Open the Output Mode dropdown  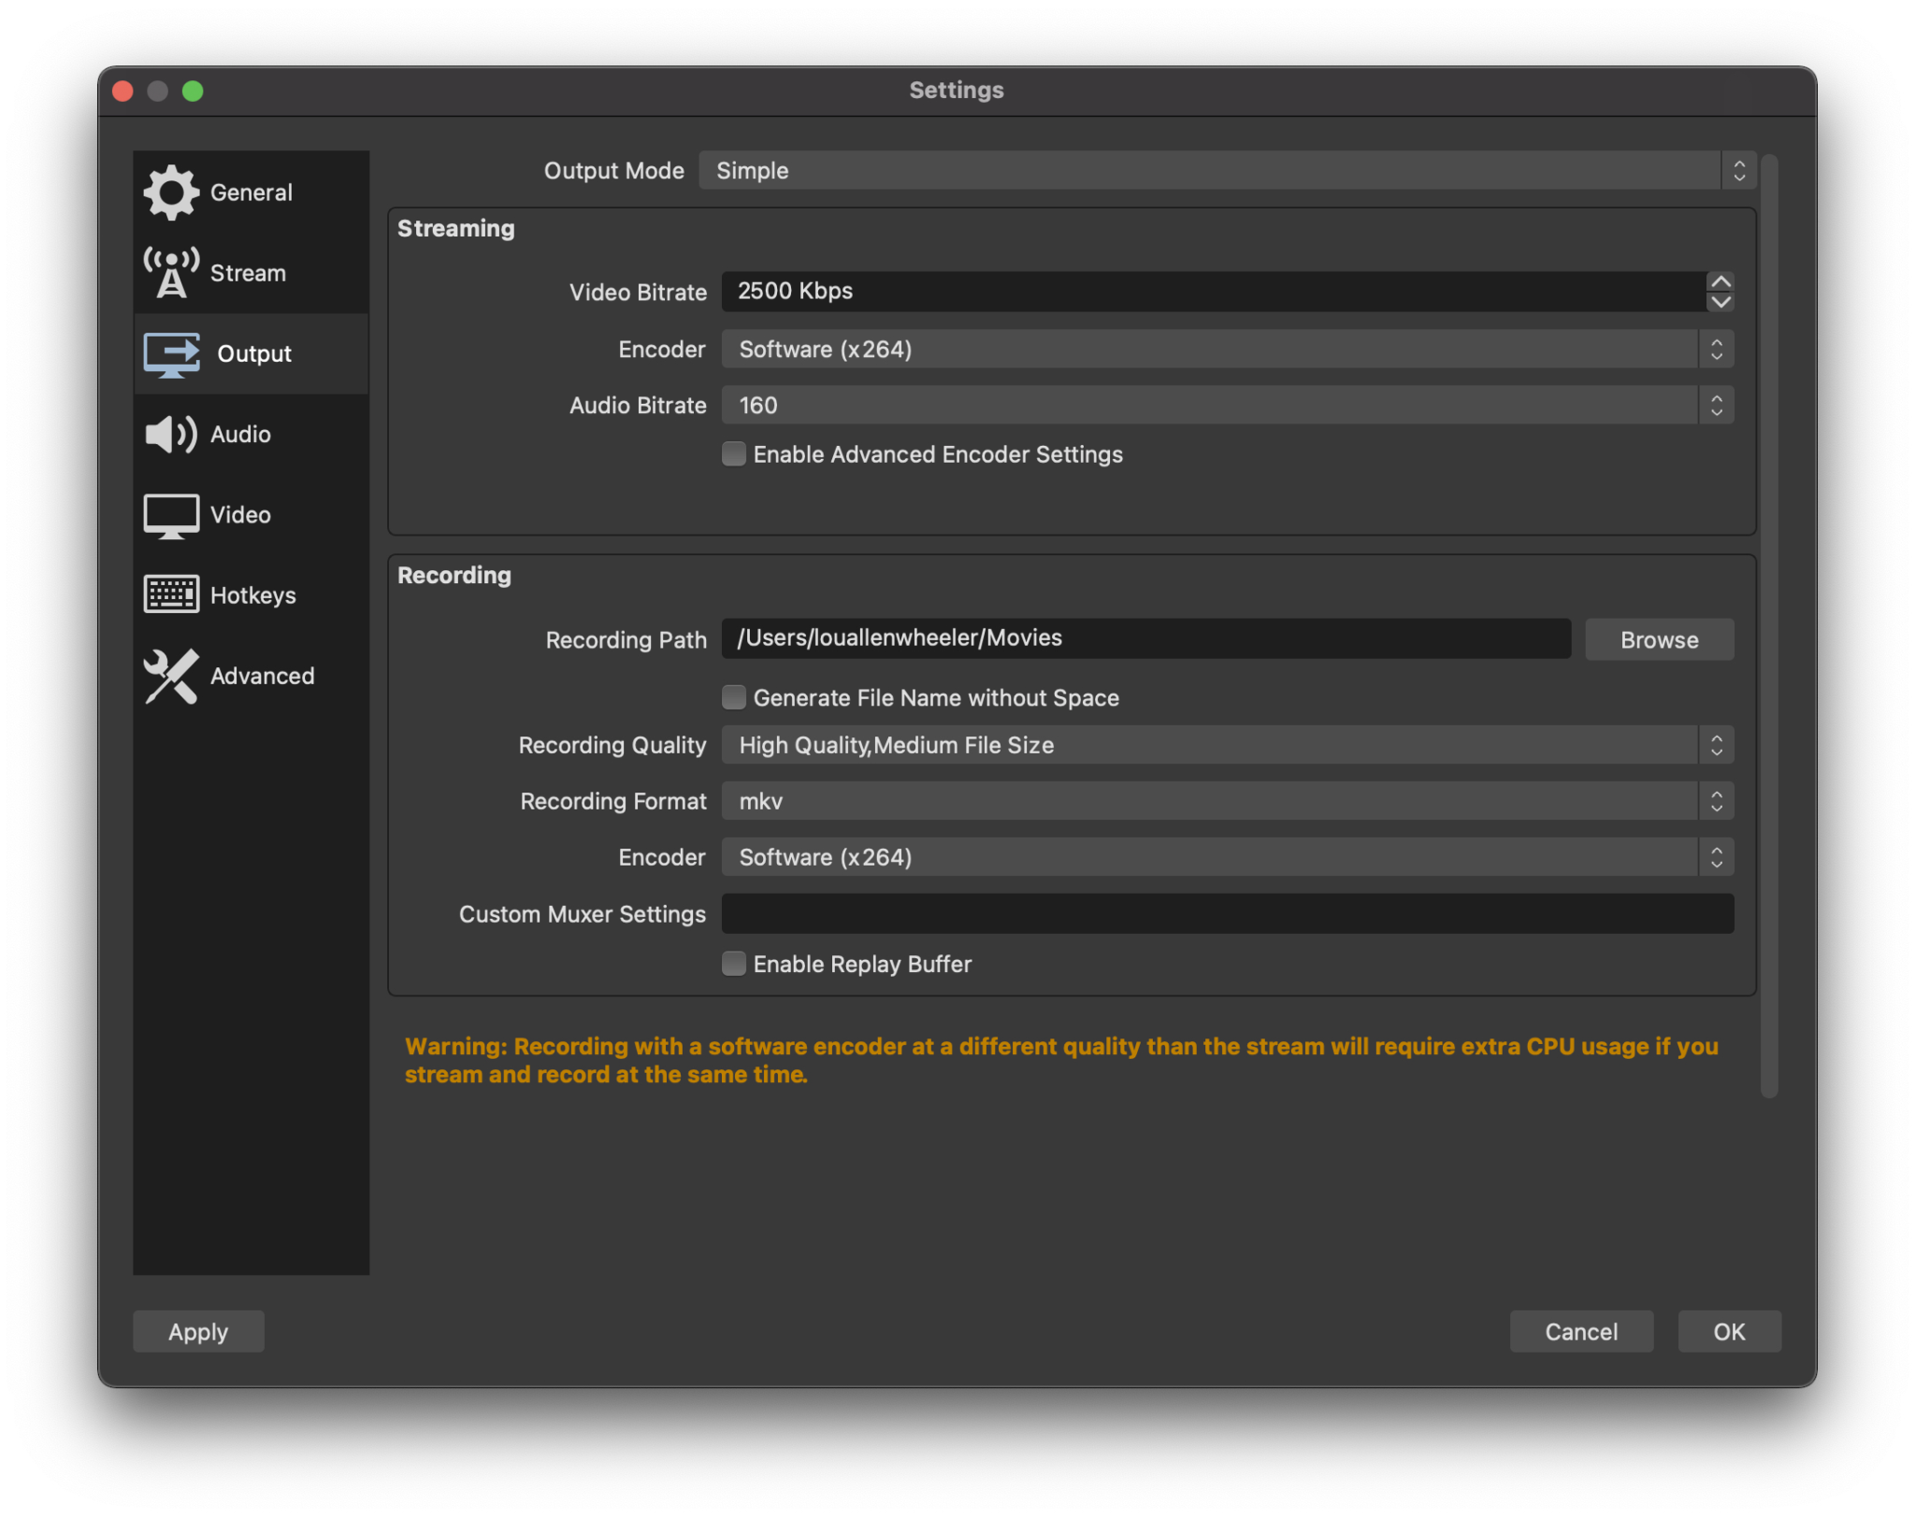[1216, 170]
